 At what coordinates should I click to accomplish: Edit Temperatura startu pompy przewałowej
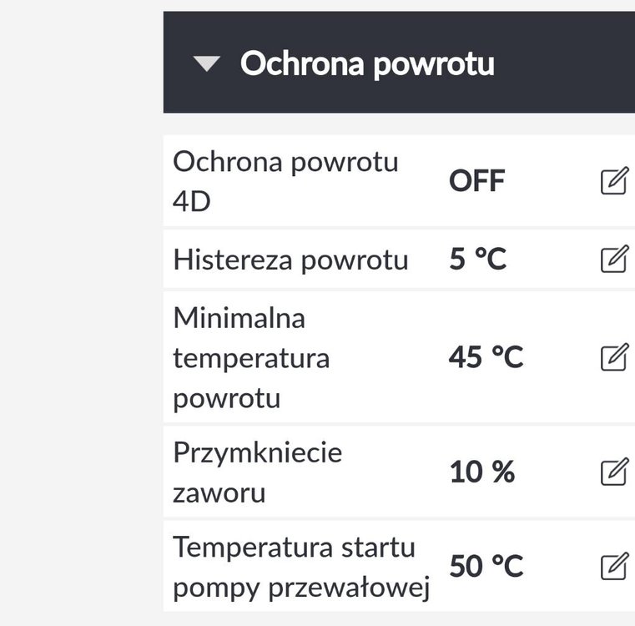613,567
